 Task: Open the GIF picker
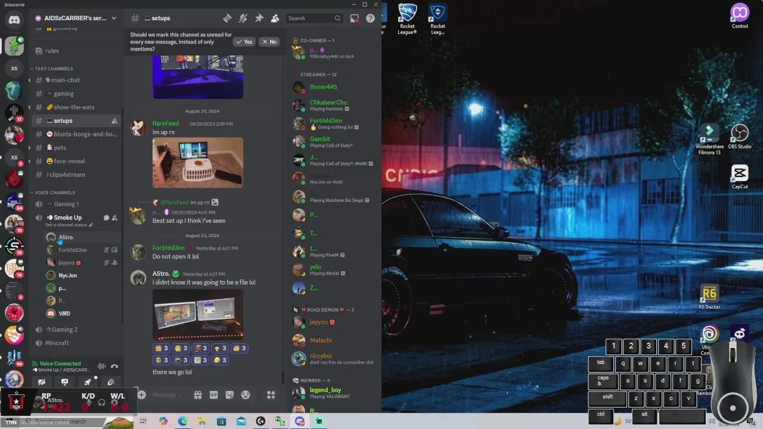pyautogui.click(x=213, y=394)
